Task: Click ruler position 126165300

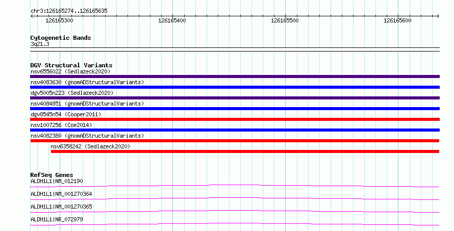Action: 59,20
